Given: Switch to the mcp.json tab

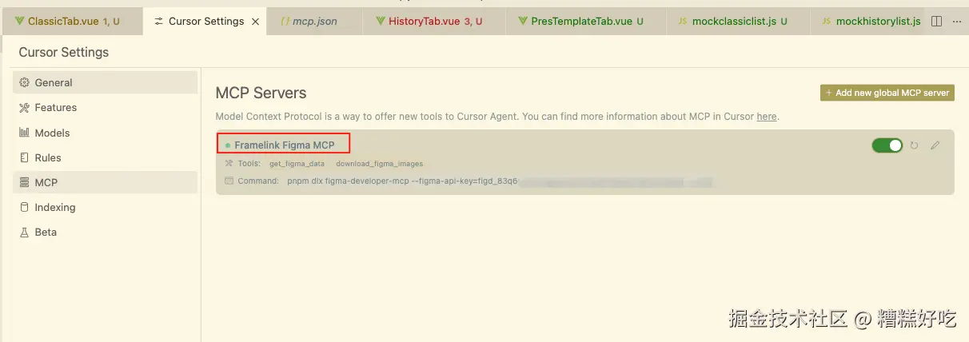Looking at the screenshot, I should [315, 22].
